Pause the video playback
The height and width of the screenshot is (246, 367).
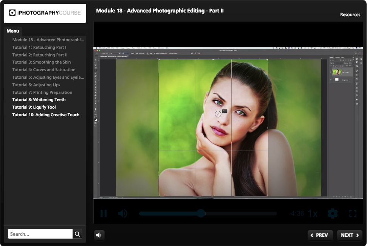pos(104,213)
